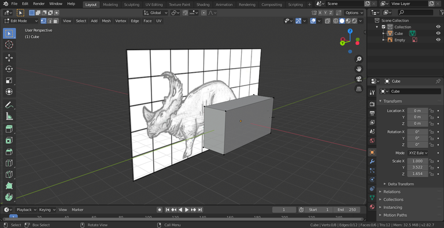444x228 pixels.
Task: Switch to the Sculpting workspace tab
Action: tap(132, 5)
